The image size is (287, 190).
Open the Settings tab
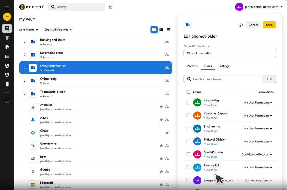coord(224,66)
